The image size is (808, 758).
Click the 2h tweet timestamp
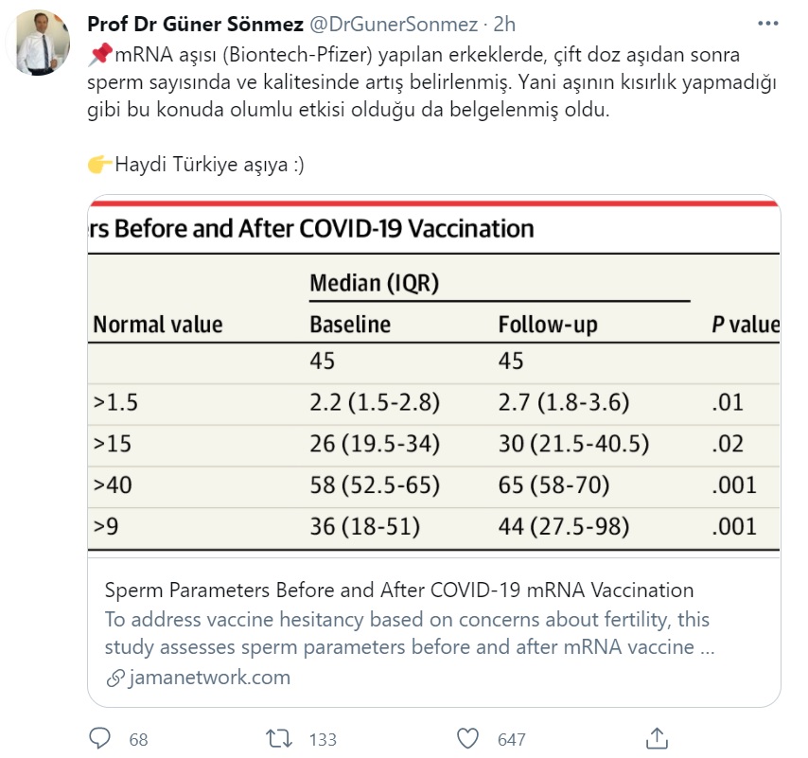504,23
